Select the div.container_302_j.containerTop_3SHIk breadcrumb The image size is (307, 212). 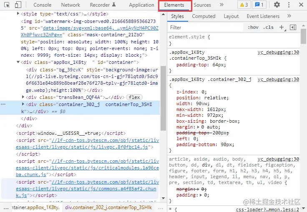tap(108, 207)
